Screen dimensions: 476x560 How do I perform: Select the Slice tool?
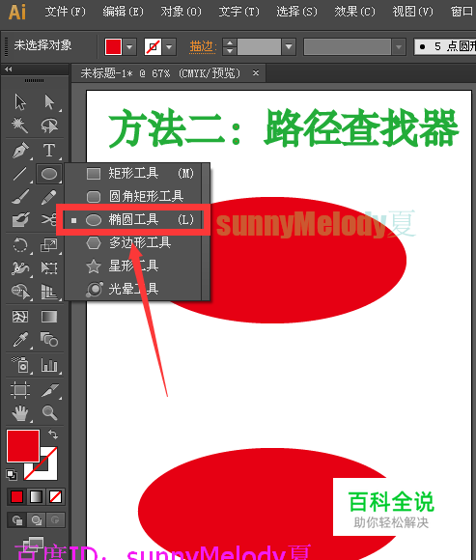tap(49, 390)
